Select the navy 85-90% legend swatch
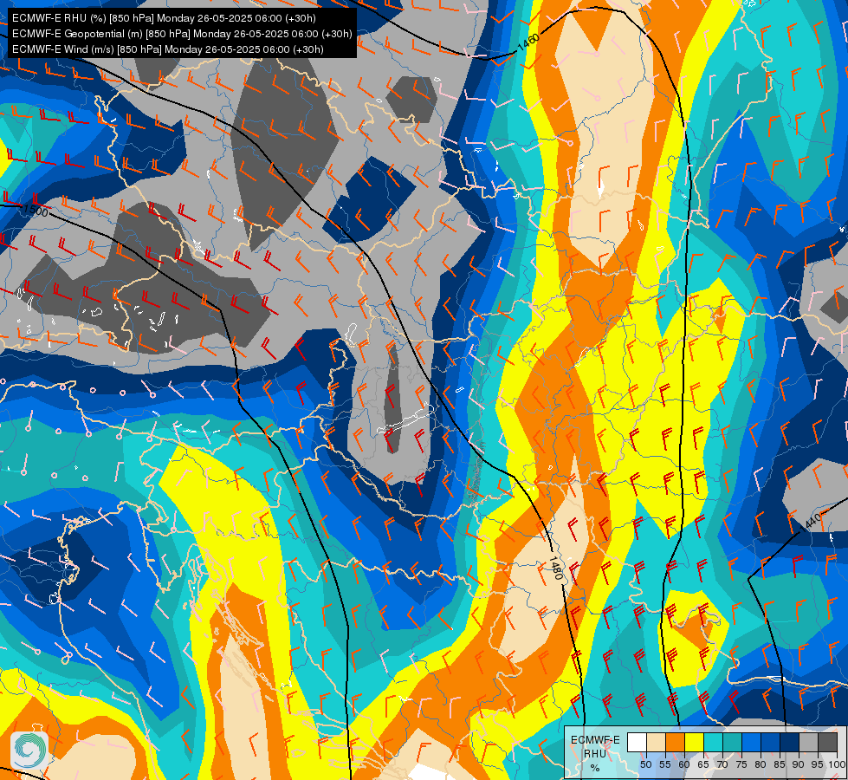The height and width of the screenshot is (780, 848). 790,742
